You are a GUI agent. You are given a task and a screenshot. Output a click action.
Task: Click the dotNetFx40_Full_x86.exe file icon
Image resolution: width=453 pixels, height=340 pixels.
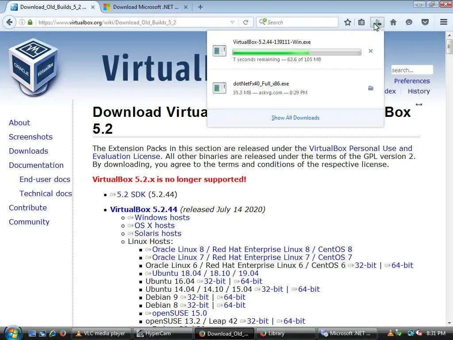[219, 88]
